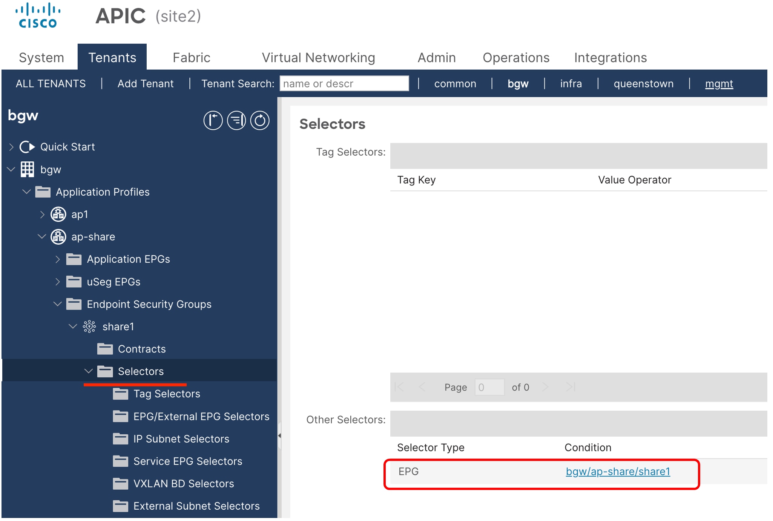Image resolution: width=773 pixels, height=521 pixels.
Task: Click the first circular flag icon in the bgw panel
Action: [x=213, y=121]
